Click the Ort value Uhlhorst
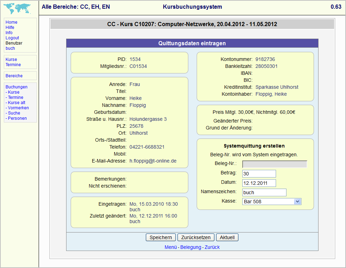This screenshot has height=268, width=346. tap(139, 133)
